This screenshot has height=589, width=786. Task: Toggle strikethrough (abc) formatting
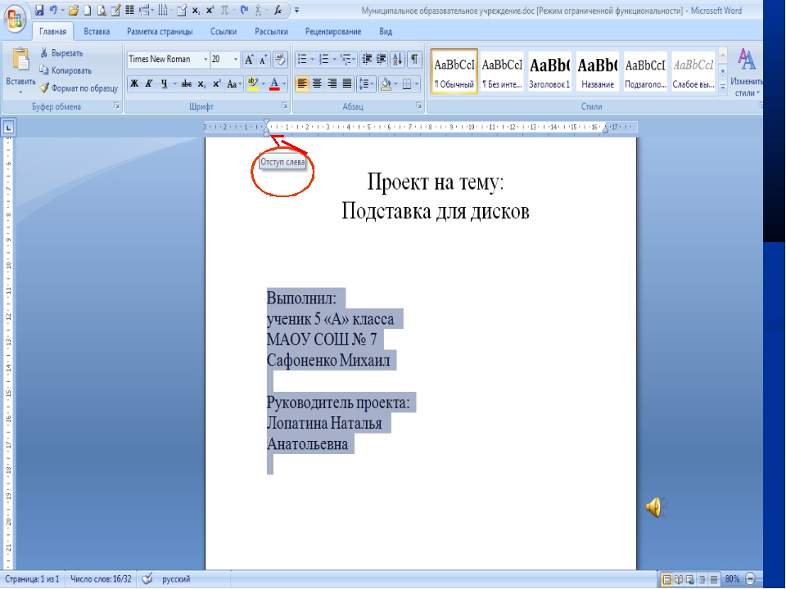point(187,83)
